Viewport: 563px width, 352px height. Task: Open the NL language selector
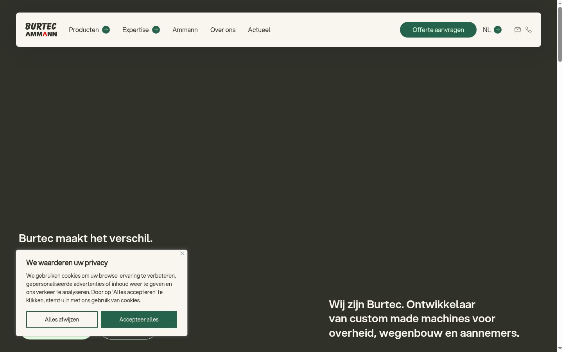coord(492,30)
